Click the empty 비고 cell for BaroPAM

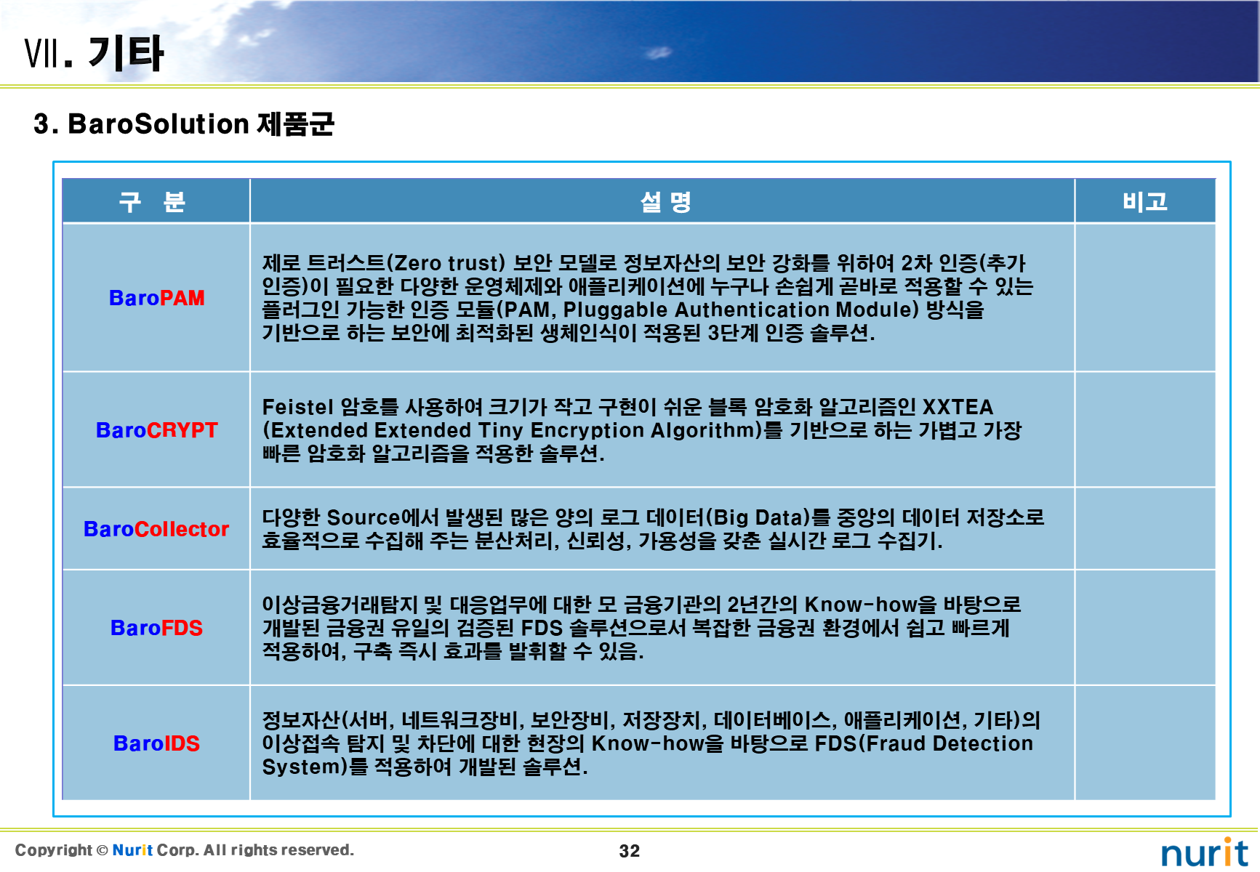(1145, 298)
